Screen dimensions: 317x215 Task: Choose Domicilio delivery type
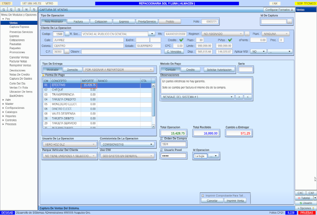[72, 70]
